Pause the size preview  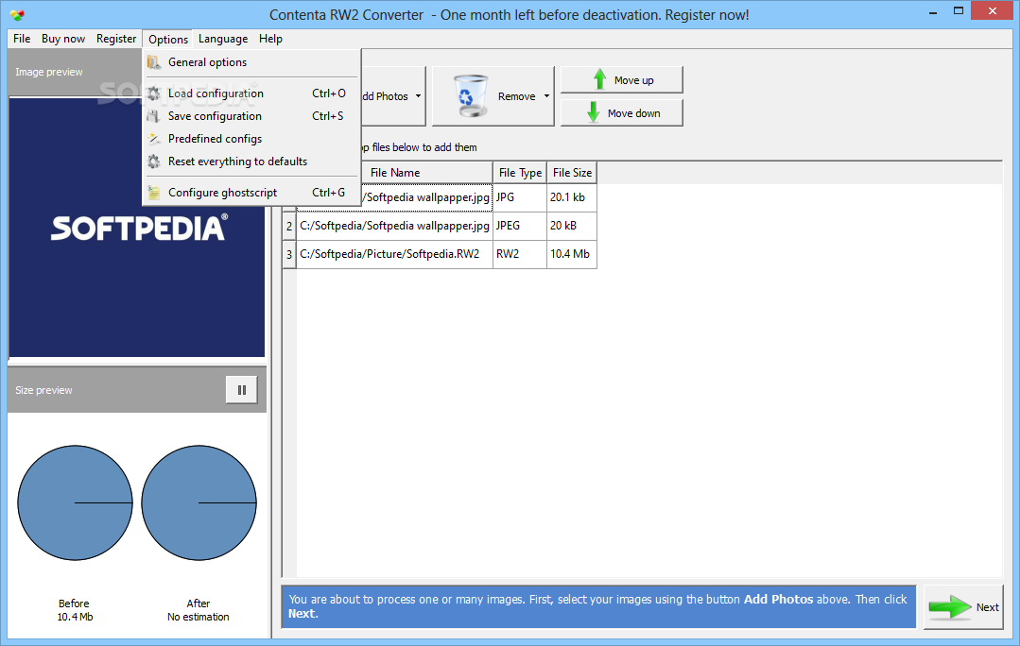pyautogui.click(x=241, y=390)
